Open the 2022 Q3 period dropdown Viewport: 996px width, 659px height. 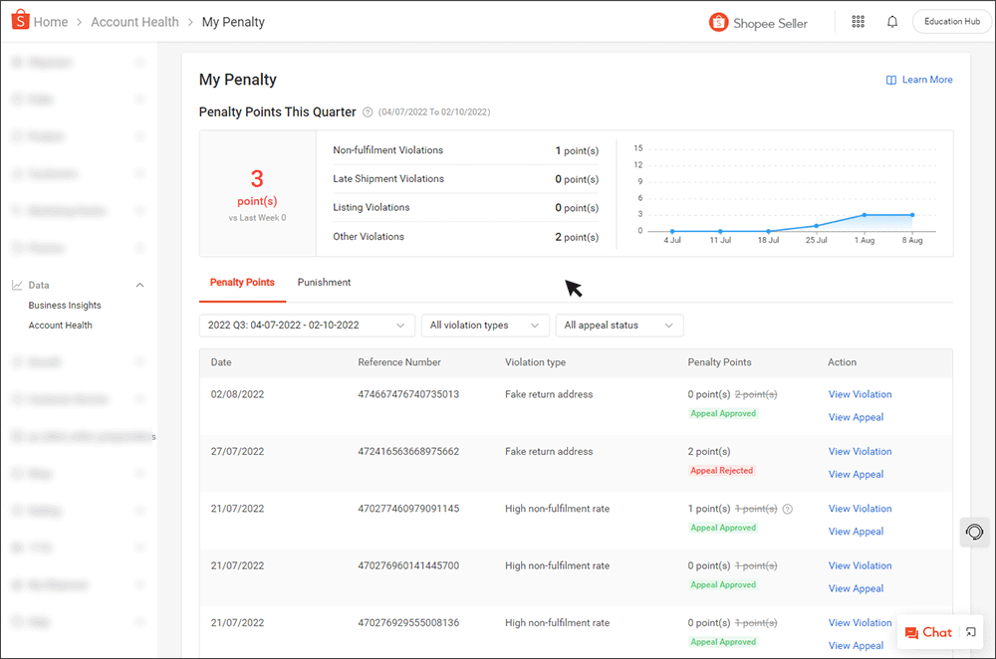pos(307,326)
